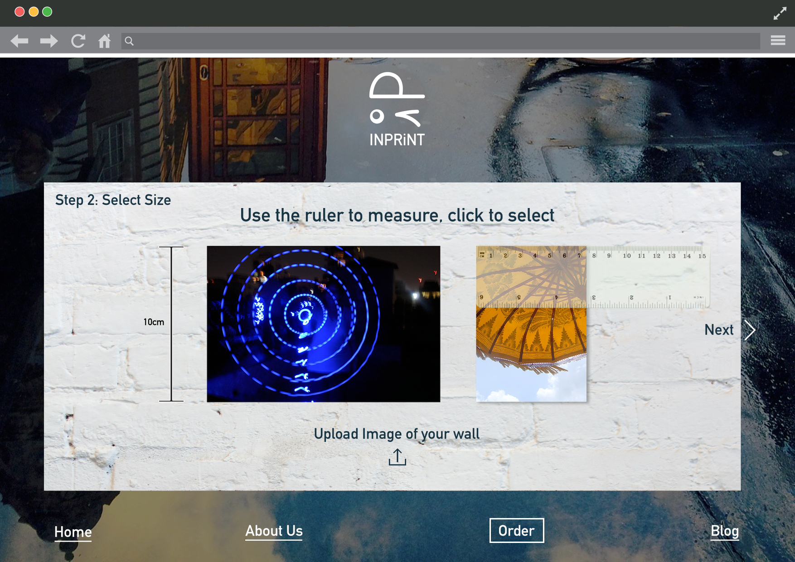Click the INPRiNT logo
The width and height of the screenshot is (795, 562).
[x=397, y=110]
